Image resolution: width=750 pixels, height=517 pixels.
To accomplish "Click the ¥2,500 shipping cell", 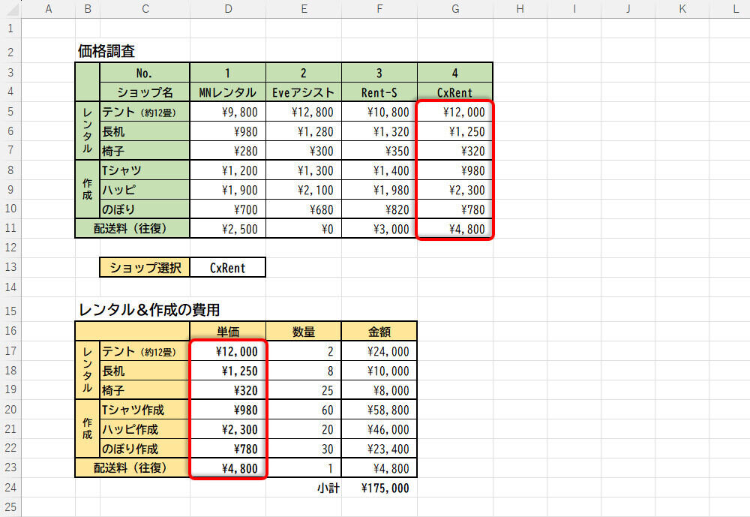I will (x=228, y=228).
